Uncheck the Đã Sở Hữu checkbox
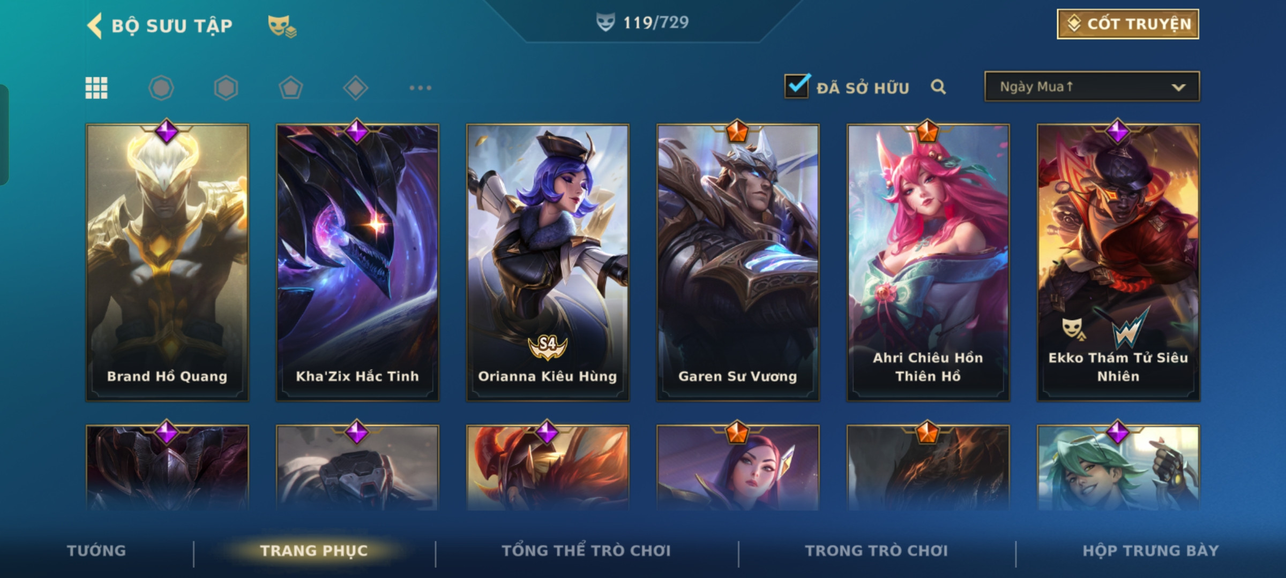 pos(797,86)
